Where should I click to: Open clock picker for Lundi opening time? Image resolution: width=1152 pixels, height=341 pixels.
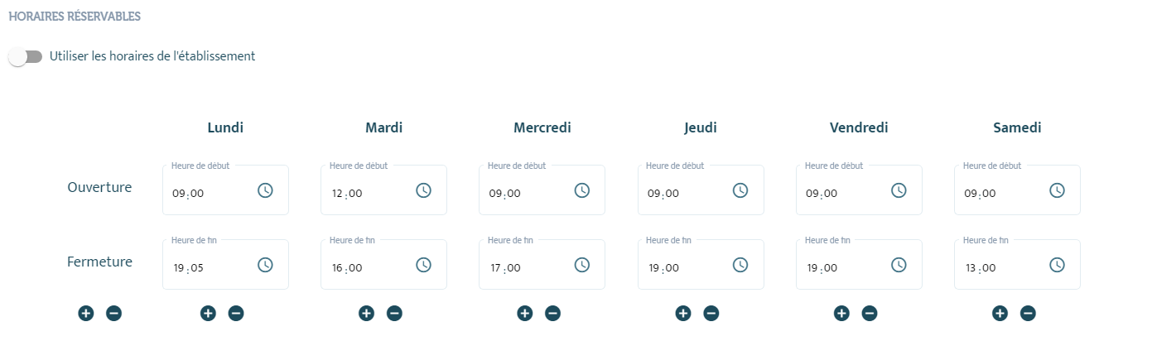[x=265, y=190]
